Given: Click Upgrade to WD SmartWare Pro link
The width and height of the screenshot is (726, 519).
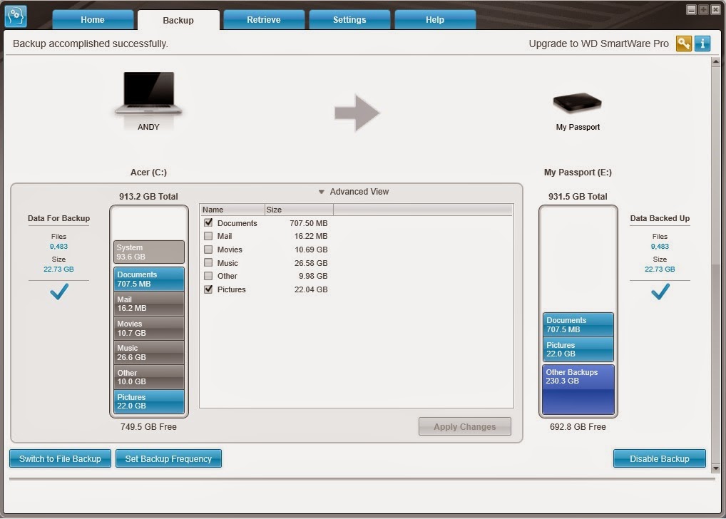Looking at the screenshot, I should [598, 43].
